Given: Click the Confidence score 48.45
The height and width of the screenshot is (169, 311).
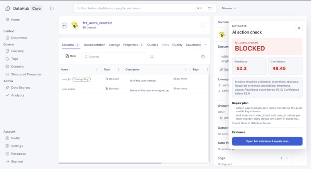Looking at the screenshot, I should pyautogui.click(x=279, y=68).
